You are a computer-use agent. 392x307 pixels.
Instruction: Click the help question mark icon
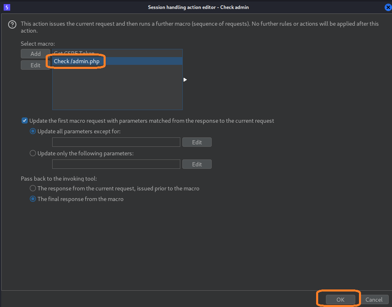tap(12, 24)
